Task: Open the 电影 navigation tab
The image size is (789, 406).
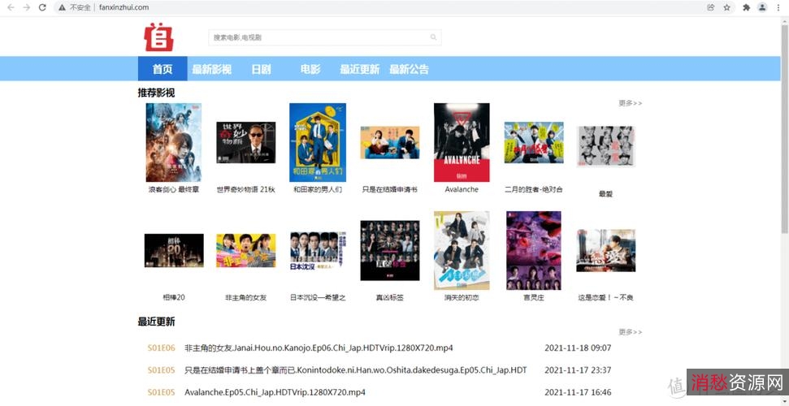Action: [x=310, y=69]
